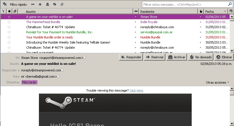Toggle junk dot for Steam Store message
Screen dimensions: 234x126
click(x=200, y=17)
